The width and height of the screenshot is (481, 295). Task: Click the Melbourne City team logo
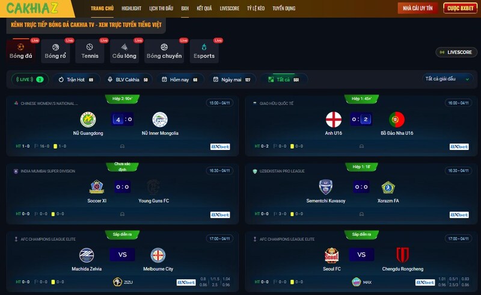tap(158, 255)
